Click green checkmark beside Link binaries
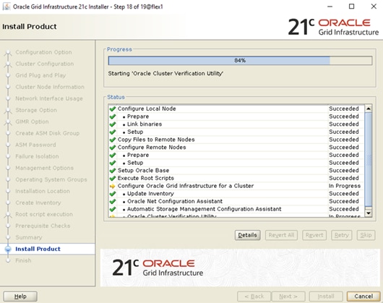The height and width of the screenshot is (303, 383). click(x=113, y=124)
